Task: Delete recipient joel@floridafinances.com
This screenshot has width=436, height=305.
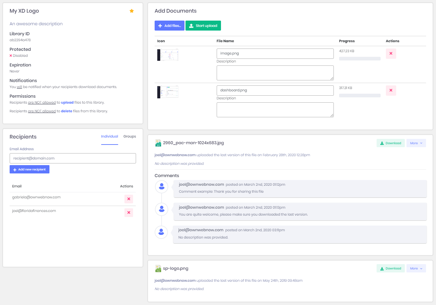Action: (128, 213)
